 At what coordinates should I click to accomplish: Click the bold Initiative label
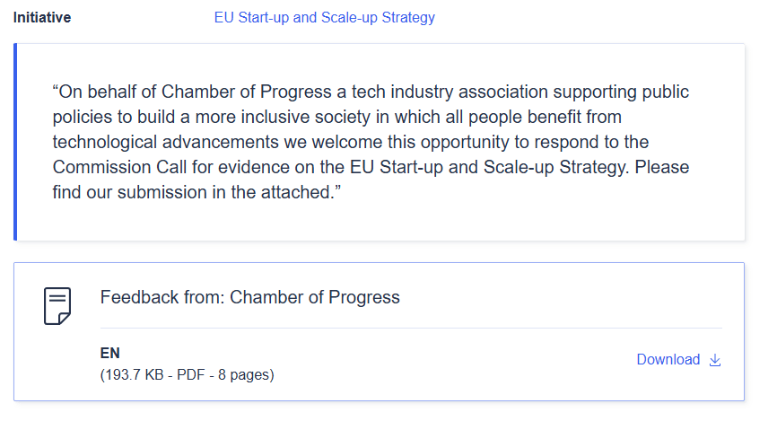coord(42,17)
